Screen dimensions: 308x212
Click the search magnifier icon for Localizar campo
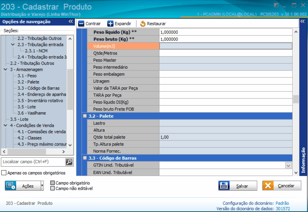pyautogui.click(x=69, y=162)
